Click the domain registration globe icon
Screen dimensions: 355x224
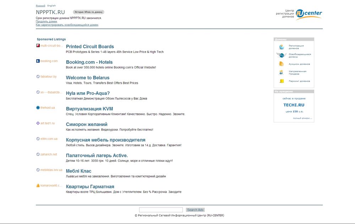coord(282,47)
